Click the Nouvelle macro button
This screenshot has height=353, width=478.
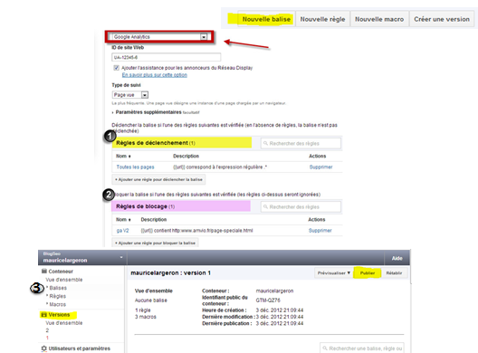[x=379, y=19]
